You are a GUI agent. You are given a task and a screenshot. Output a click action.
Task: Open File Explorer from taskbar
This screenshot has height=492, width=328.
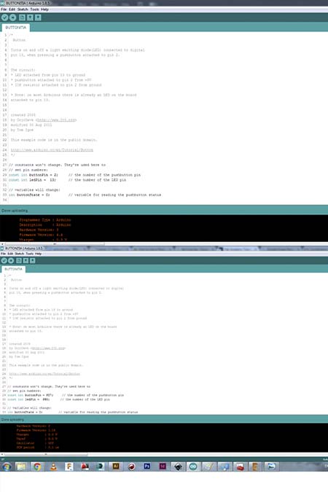coord(21,466)
